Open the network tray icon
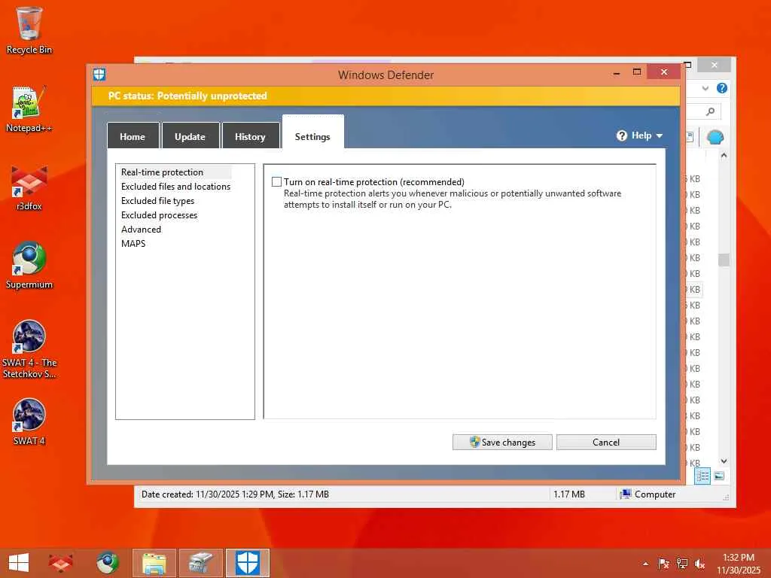 pyautogui.click(x=681, y=563)
